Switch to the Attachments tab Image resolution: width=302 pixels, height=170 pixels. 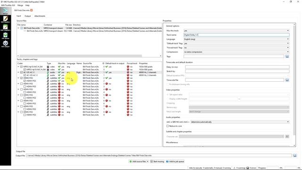click(x=40, y=16)
